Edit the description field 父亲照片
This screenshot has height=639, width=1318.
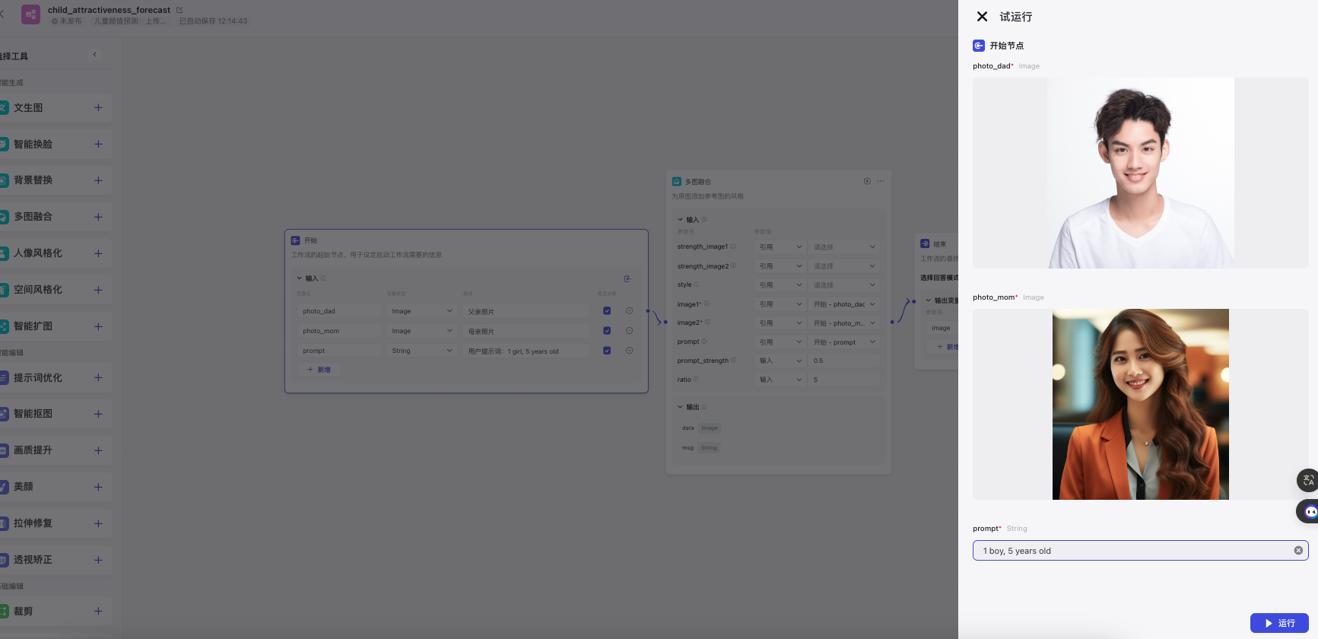tap(526, 311)
